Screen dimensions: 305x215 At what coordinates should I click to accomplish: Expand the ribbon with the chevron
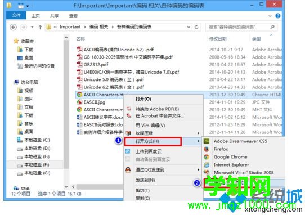[x=270, y=16]
